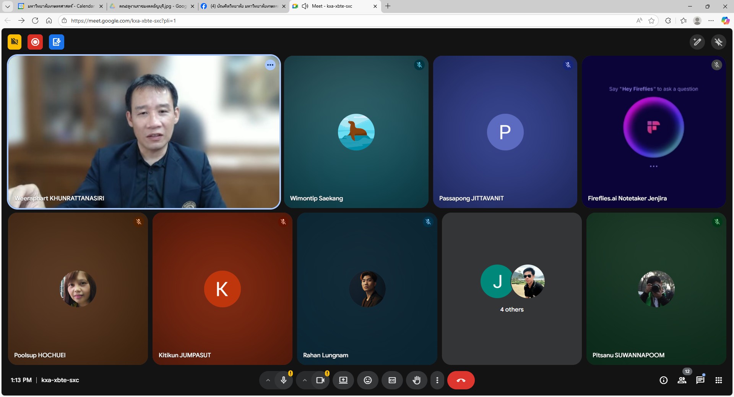This screenshot has width=734, height=397.
Task: Expand audio settings arrow beside microphone
Action: tap(268, 380)
